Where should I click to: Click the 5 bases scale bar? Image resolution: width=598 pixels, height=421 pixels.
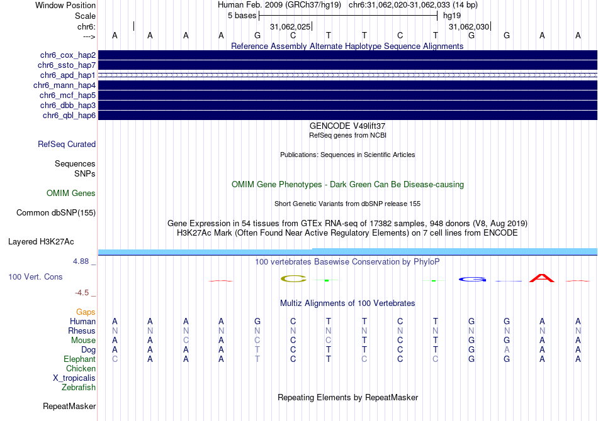348,16
